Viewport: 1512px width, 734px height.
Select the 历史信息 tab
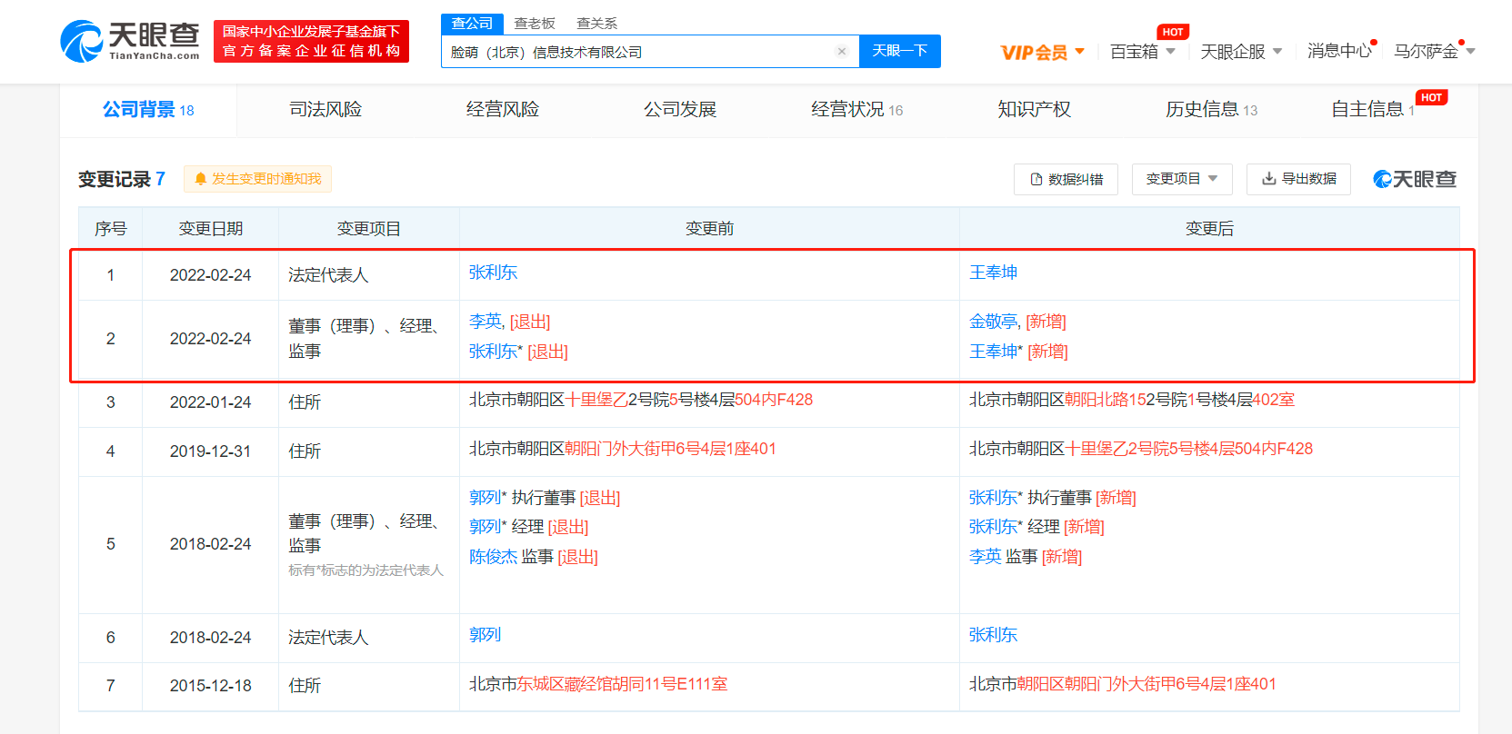pos(1212,110)
